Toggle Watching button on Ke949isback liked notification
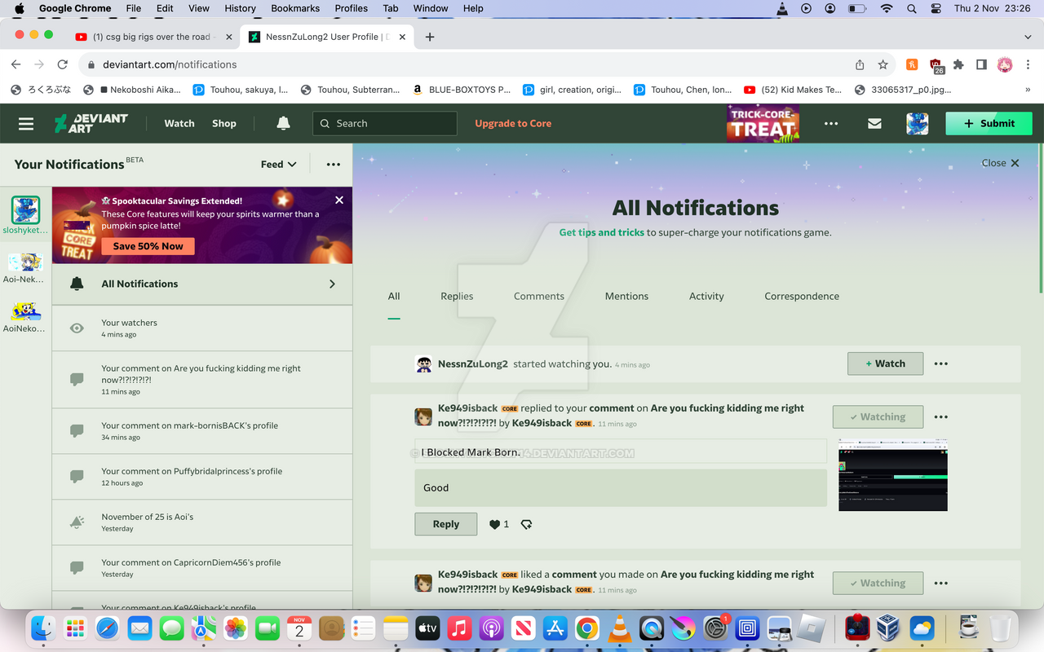 pyautogui.click(x=878, y=583)
